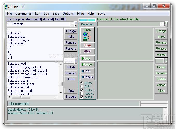Image resolution: width=177 pixels, height=130 pixels.
Task: Click the log panel scroll up arrow
Action: [x=165, y=110]
